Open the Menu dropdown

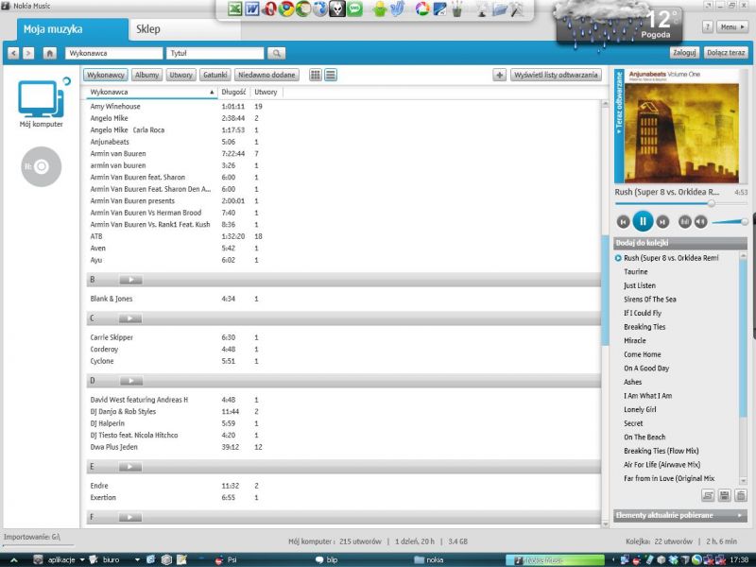731,27
